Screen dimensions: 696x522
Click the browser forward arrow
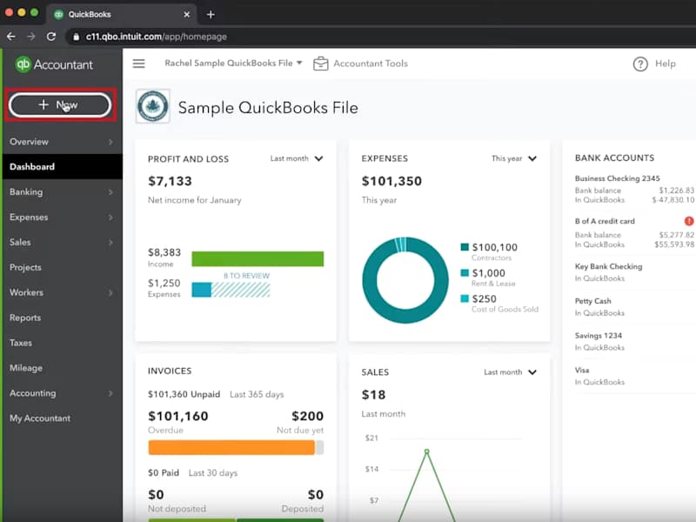31,37
